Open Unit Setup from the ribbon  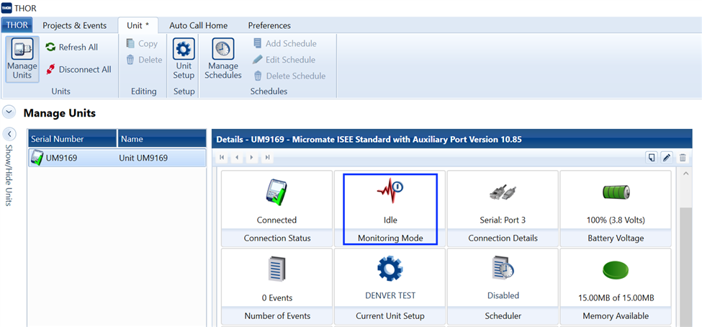(x=184, y=59)
